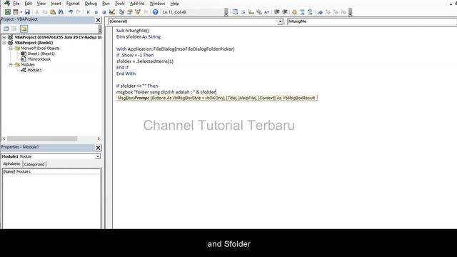Close the Properties - Module1 panel
This screenshot has height=257, width=457.
99,148
